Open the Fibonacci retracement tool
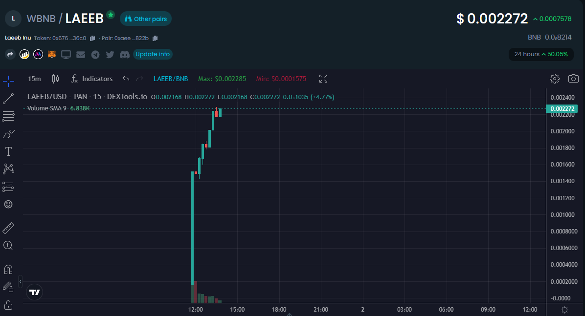Screen dimensions: 585x316 click(8, 116)
